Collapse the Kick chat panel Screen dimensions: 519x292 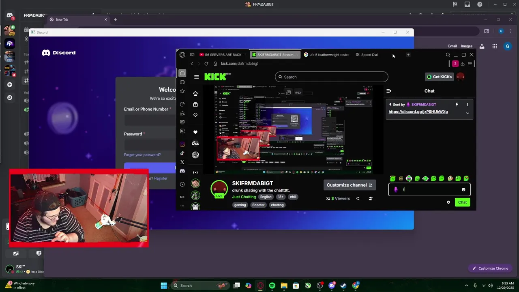389,91
